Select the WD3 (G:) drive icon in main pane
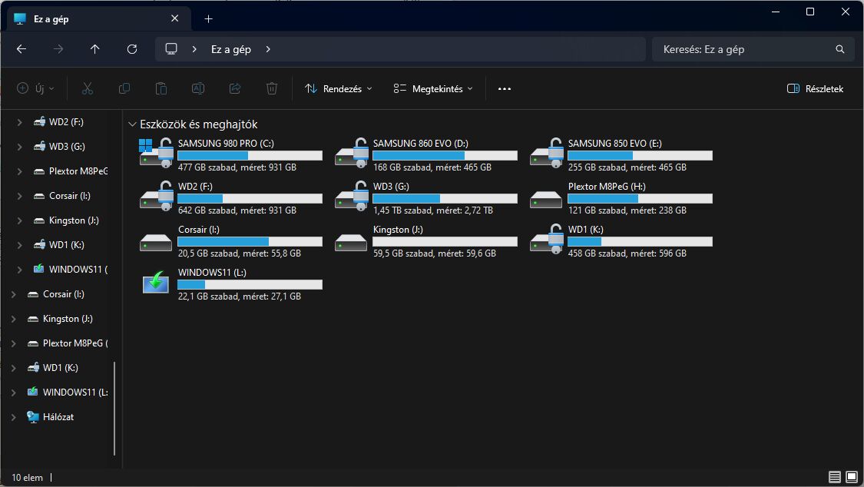 [x=352, y=197]
